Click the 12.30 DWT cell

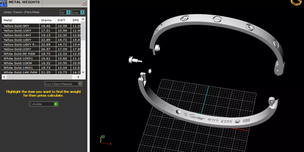(63, 35)
